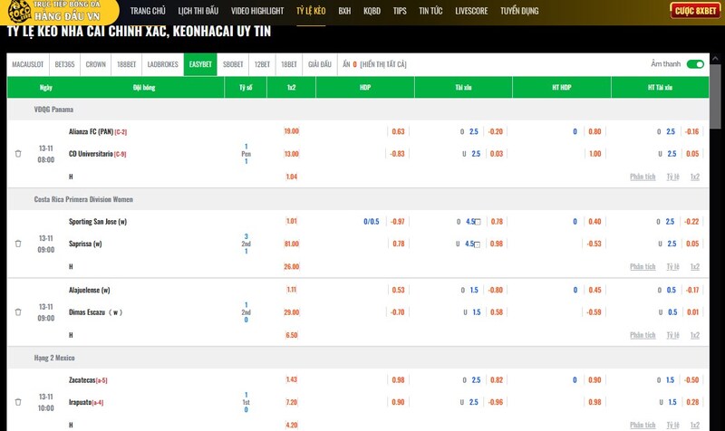
Task: Click small box icon next to U 4.5
Action: 478,244
